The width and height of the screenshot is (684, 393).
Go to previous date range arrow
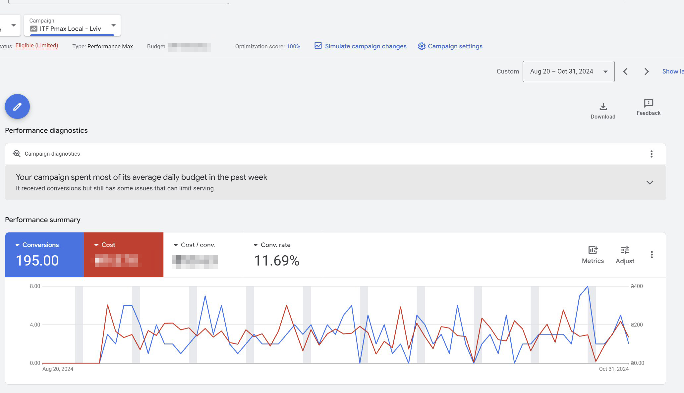(x=625, y=72)
